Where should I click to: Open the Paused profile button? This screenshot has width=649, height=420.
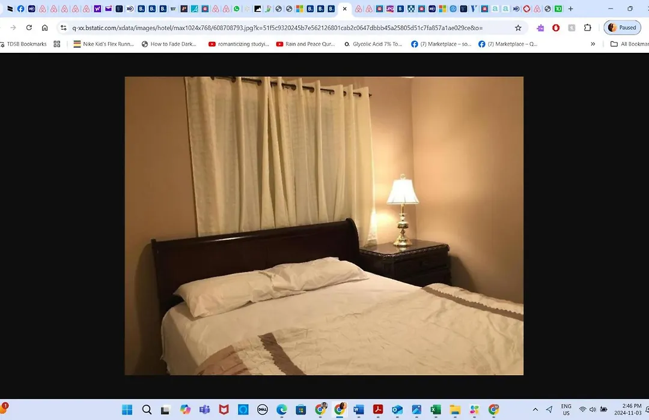tap(622, 28)
